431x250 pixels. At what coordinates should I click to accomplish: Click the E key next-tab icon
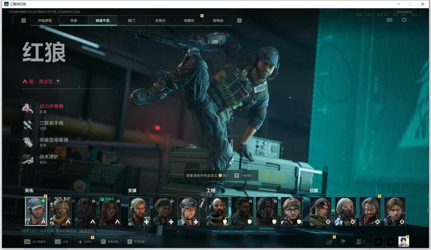point(239,21)
